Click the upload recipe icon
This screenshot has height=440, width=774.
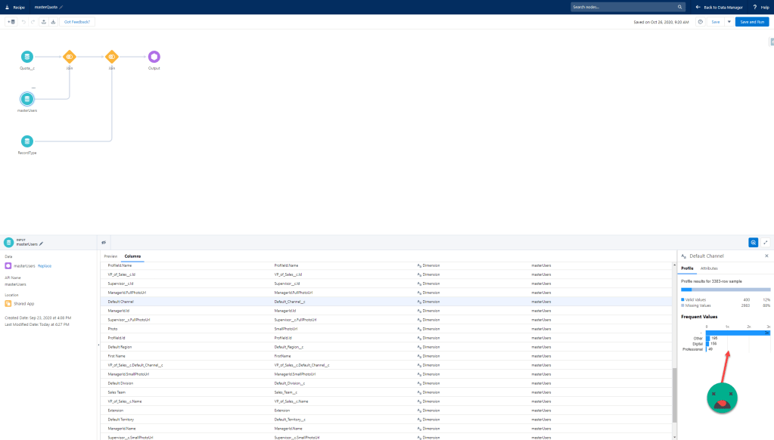[43, 22]
